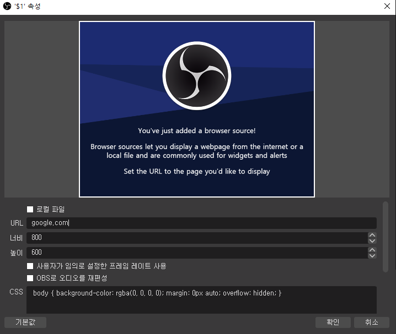The width and height of the screenshot is (396, 334).
Task: Click the properties panel vertical scrollbar
Action: [385, 237]
